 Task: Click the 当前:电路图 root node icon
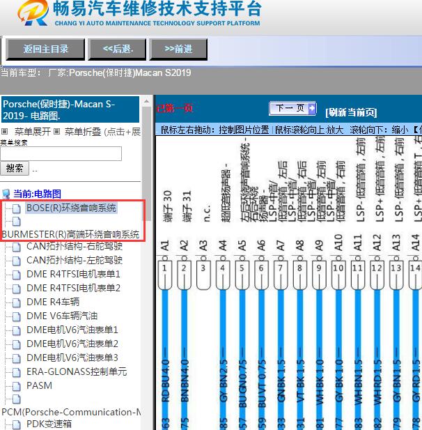[6, 194]
